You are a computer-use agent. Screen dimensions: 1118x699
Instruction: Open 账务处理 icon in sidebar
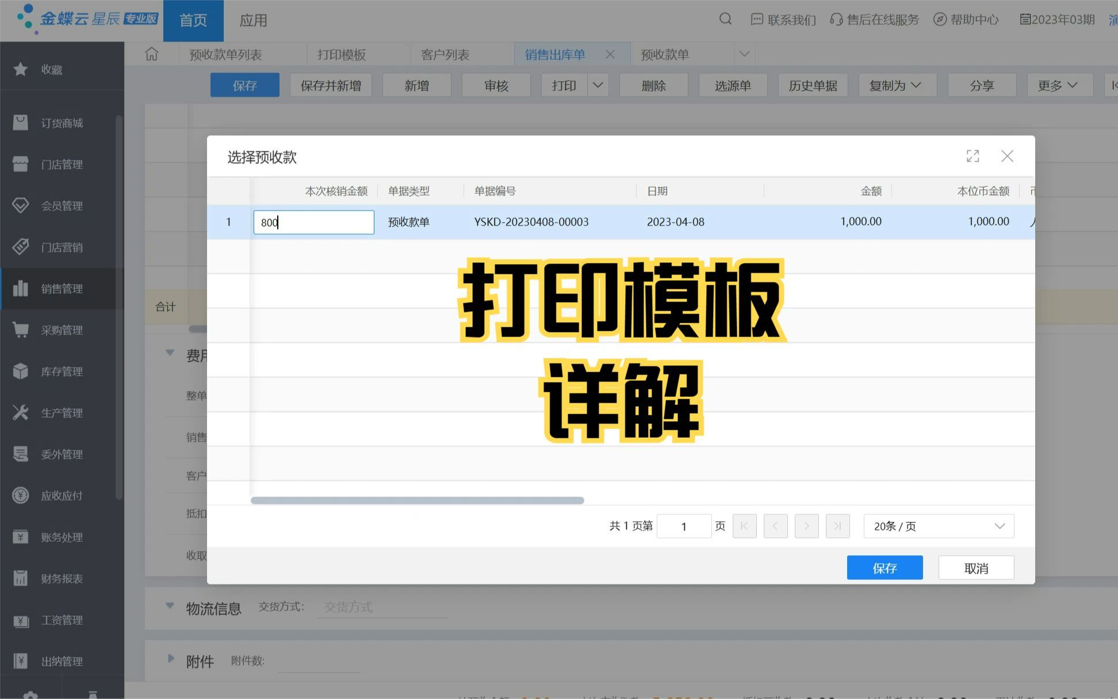21,537
